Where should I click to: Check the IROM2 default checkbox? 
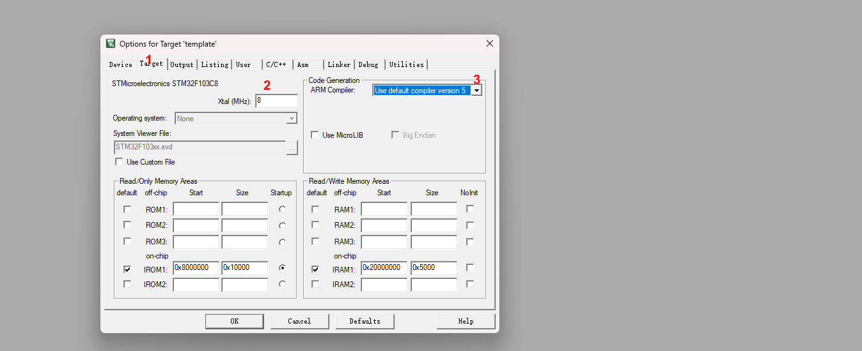[127, 284]
